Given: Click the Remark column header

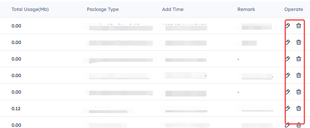Looking at the screenshot, I should (x=246, y=9).
